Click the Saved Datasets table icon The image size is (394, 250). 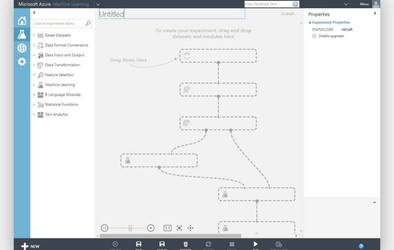coord(40,35)
